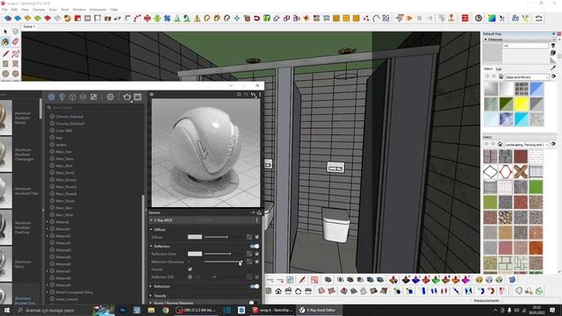The image size is (562, 316).
Task: Uncheck the Reflection Color texture checkbox
Action: click(x=257, y=254)
